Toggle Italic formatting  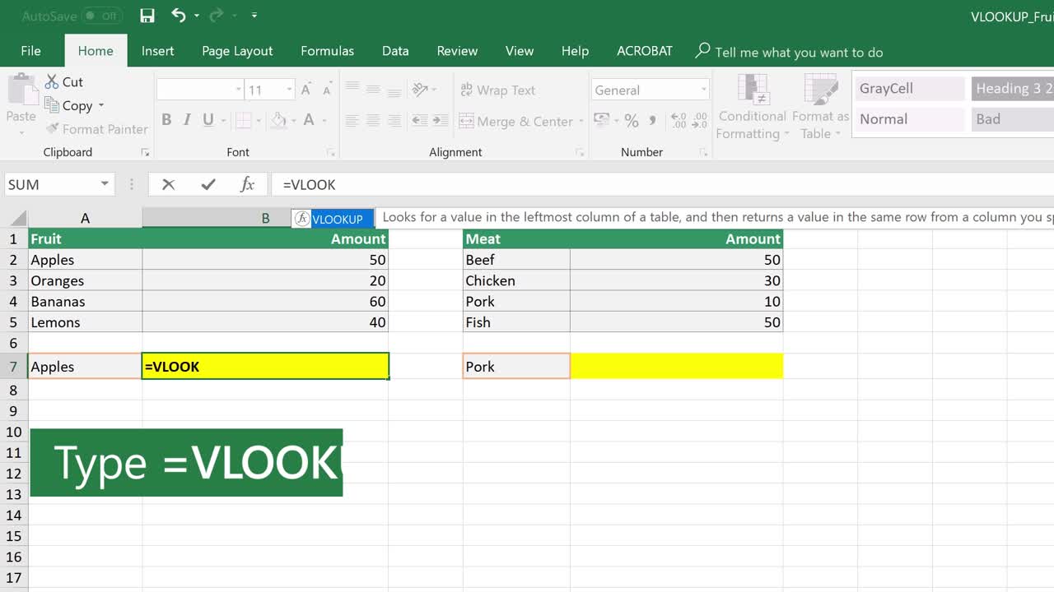(x=188, y=120)
